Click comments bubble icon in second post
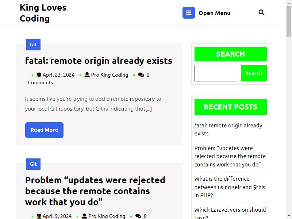Image resolution: width=292 pixels, height=219 pixels. pos(138,216)
